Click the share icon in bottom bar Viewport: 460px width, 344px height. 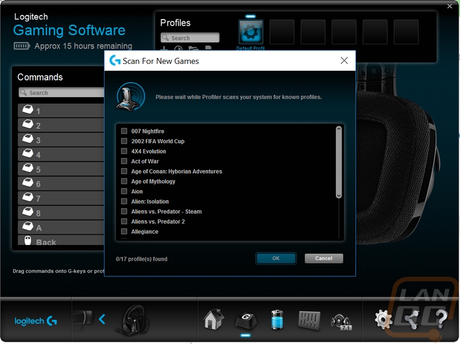point(412,319)
